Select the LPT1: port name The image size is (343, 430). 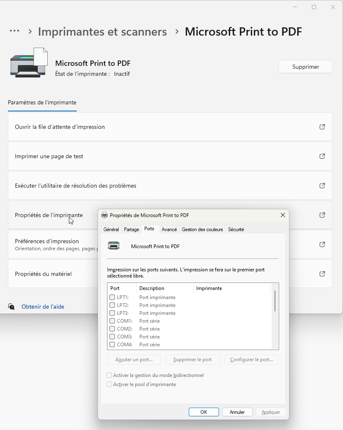(123, 297)
